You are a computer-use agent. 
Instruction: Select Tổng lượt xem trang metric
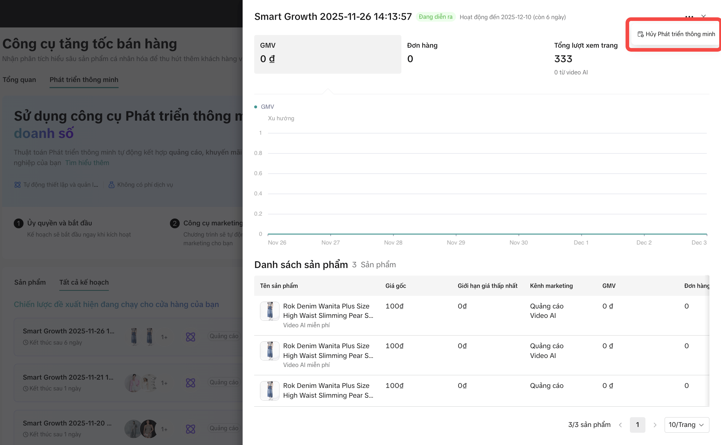pyautogui.click(x=585, y=54)
